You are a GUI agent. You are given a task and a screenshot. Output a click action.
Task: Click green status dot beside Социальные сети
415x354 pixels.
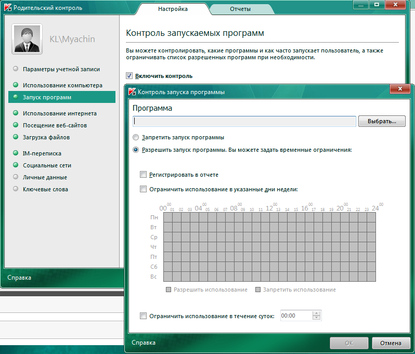[x=16, y=165]
